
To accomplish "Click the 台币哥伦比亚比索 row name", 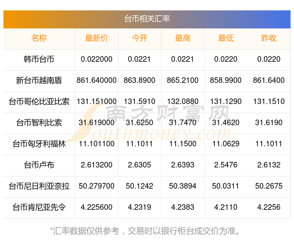I will coord(39,102).
